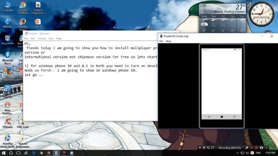
Task: Open the Notepad Help menu
Action: pyautogui.click(x=59, y=39)
